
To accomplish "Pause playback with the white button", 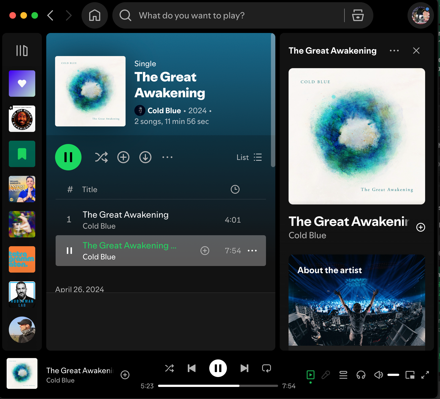I will click(x=218, y=368).
